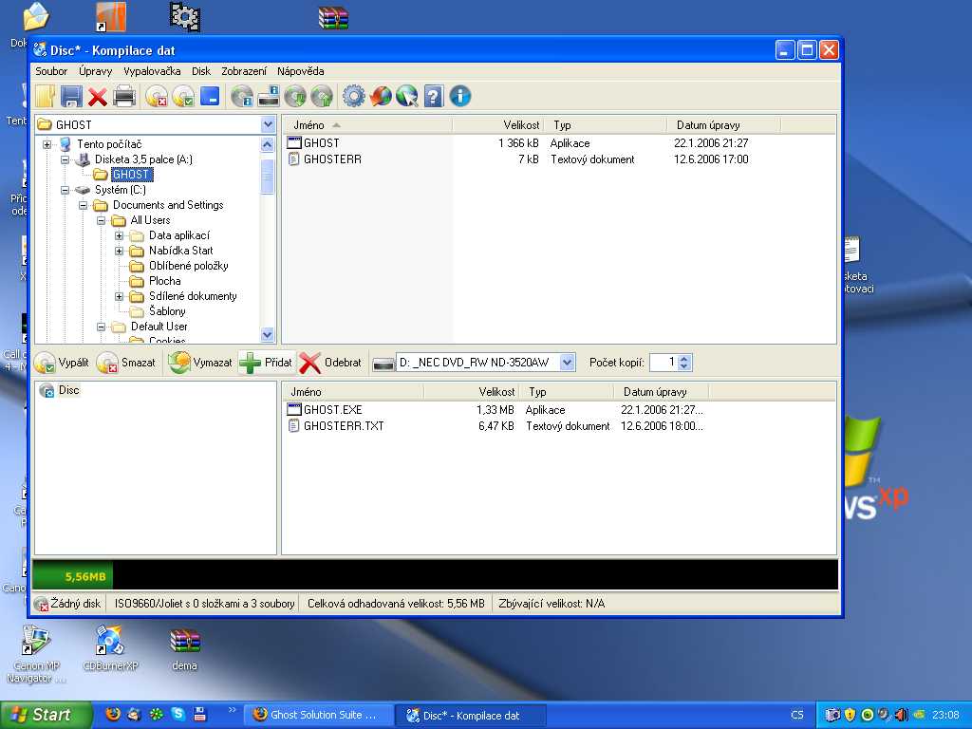Click the Odebrat remove button

pos(330,363)
